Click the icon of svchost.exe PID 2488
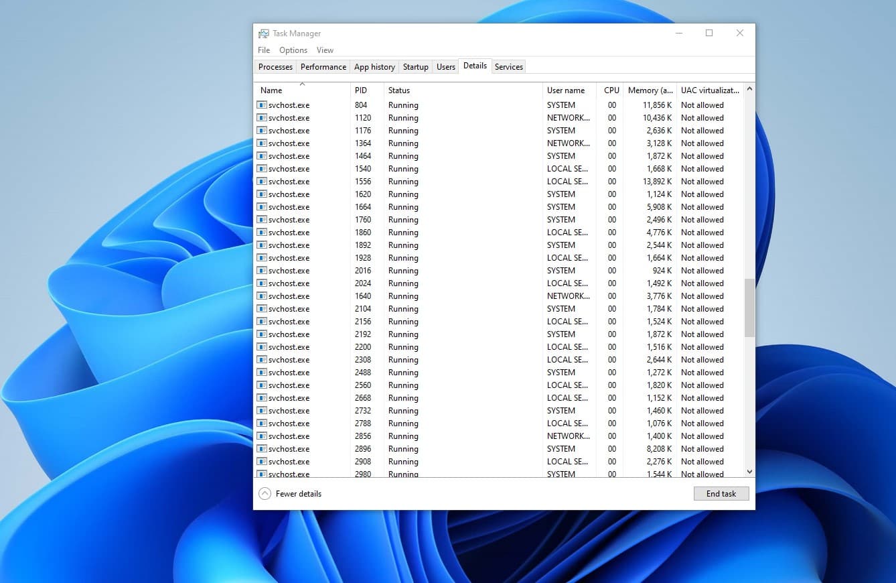 click(x=262, y=373)
